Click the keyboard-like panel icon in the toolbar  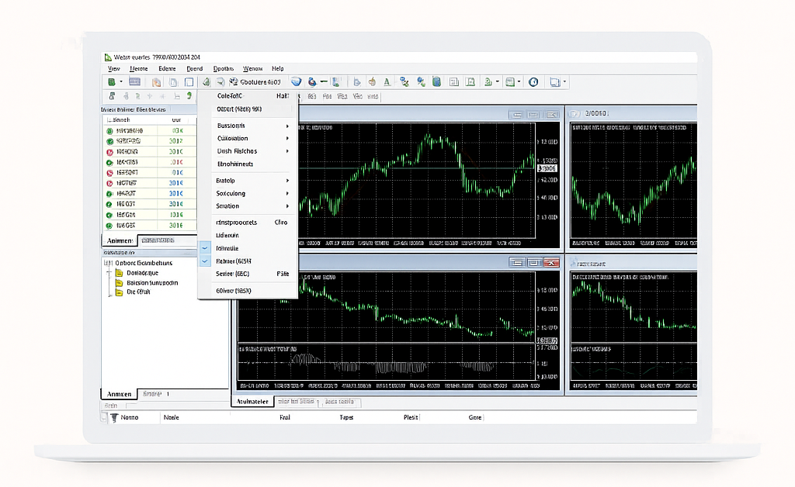[135, 81]
